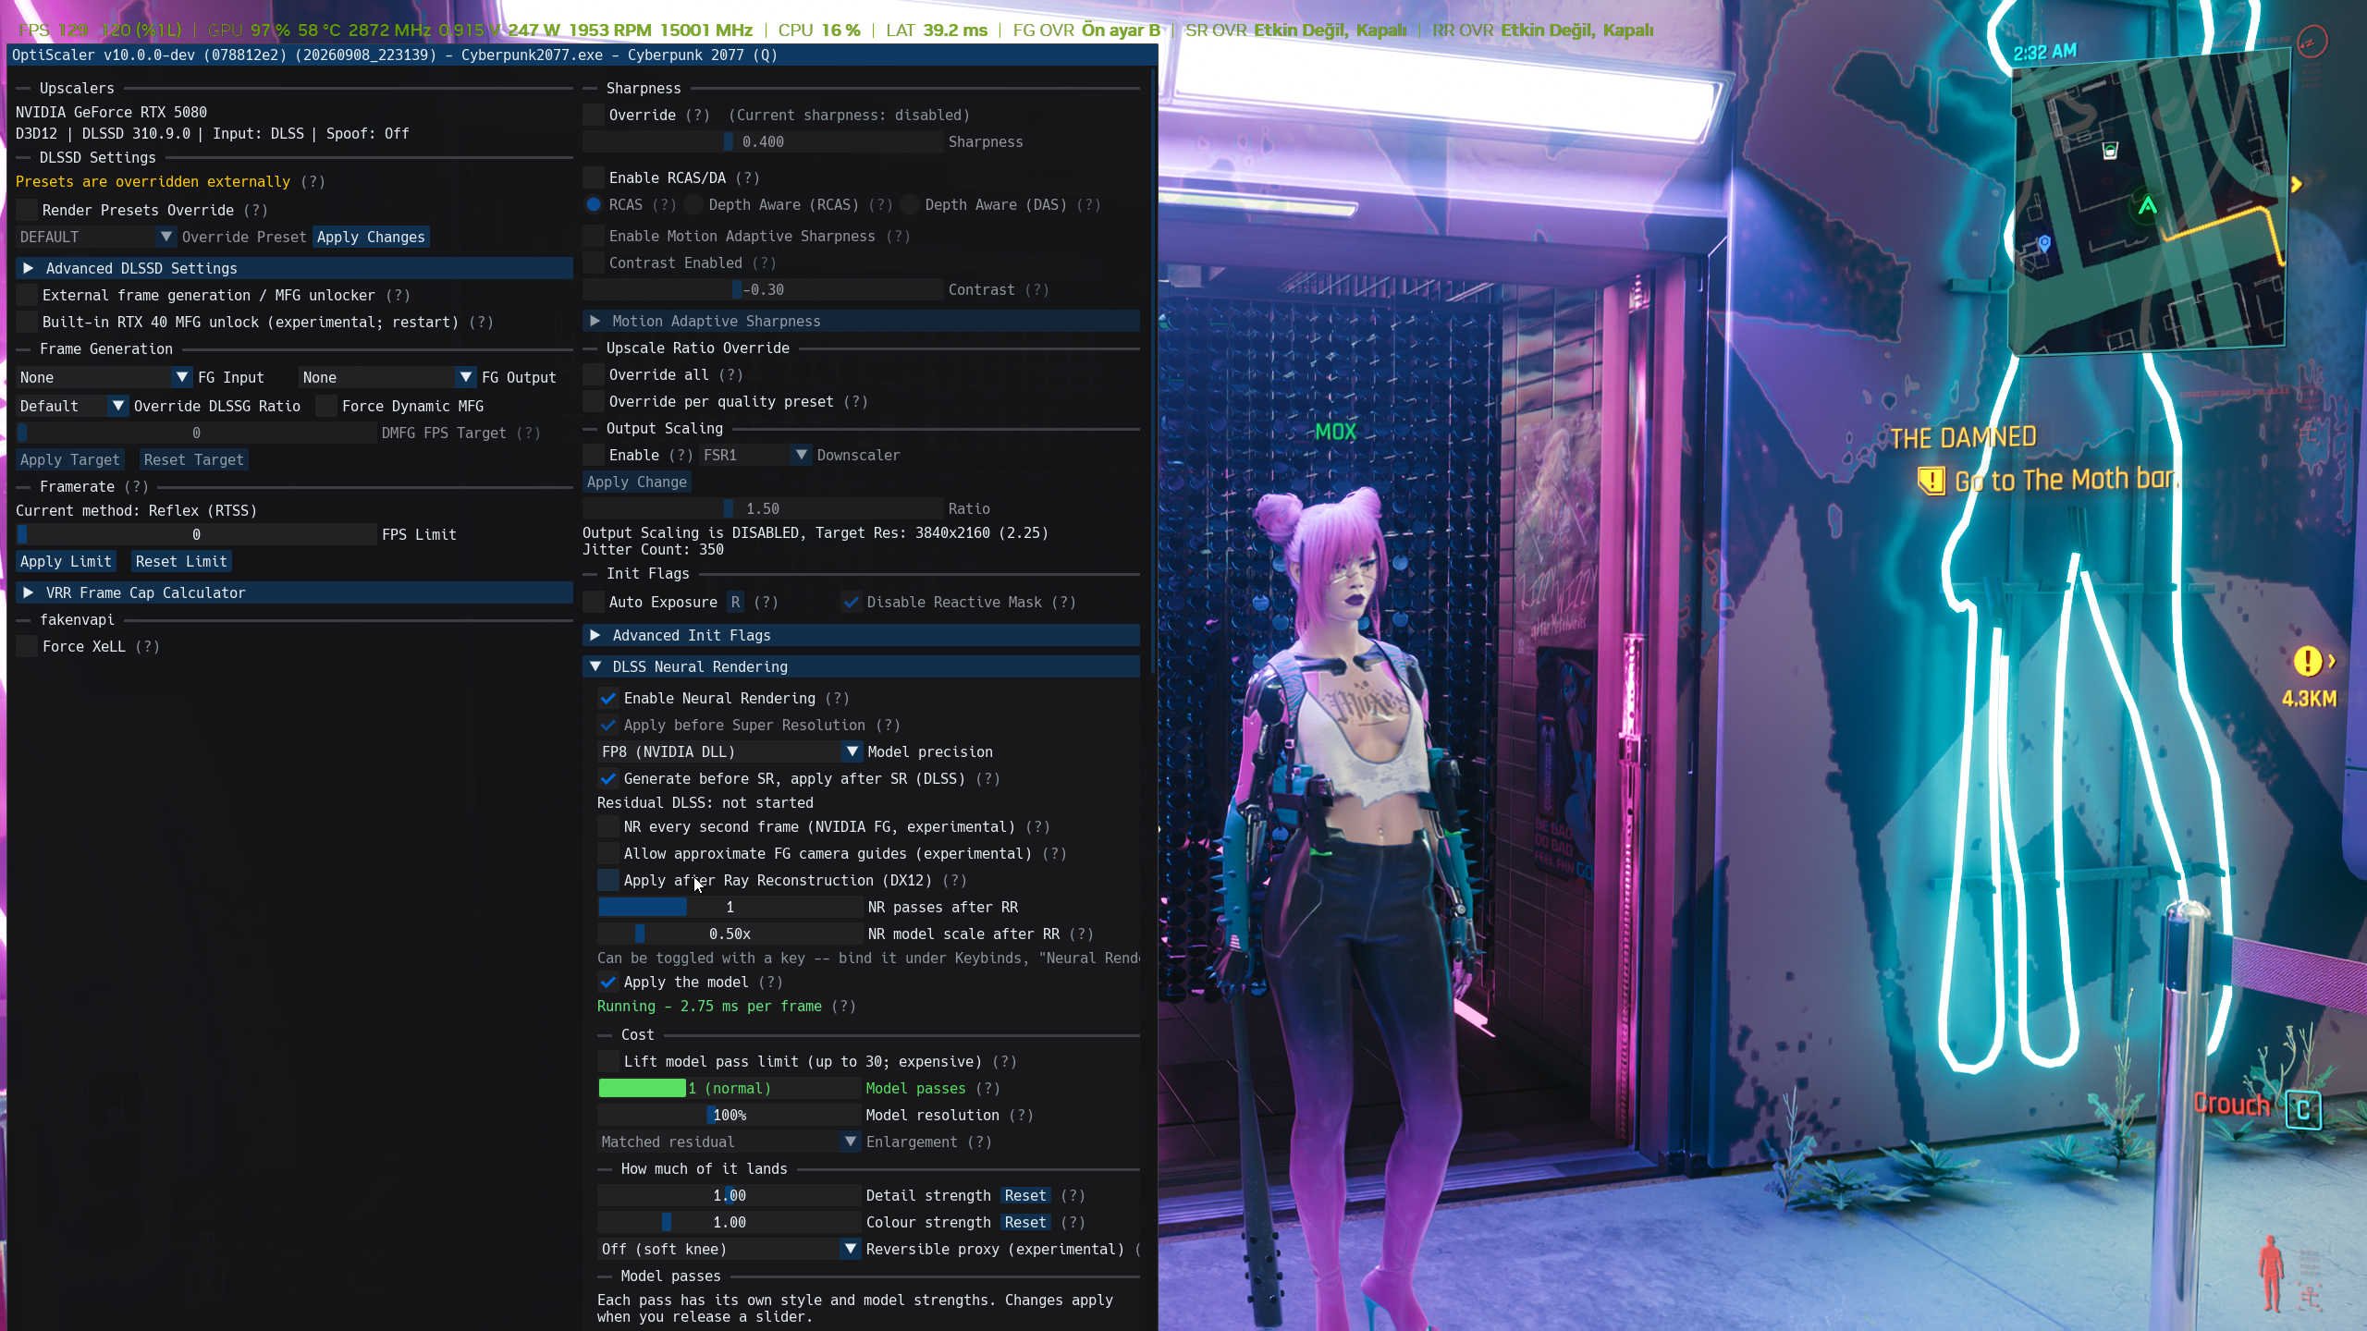Viewport: 2367px width, 1331px height.
Task: Click the help marker next to Apply the model
Action: point(770,982)
